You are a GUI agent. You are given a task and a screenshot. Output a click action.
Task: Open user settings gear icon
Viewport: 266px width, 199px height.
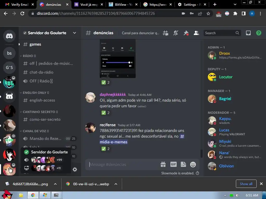[75, 169]
